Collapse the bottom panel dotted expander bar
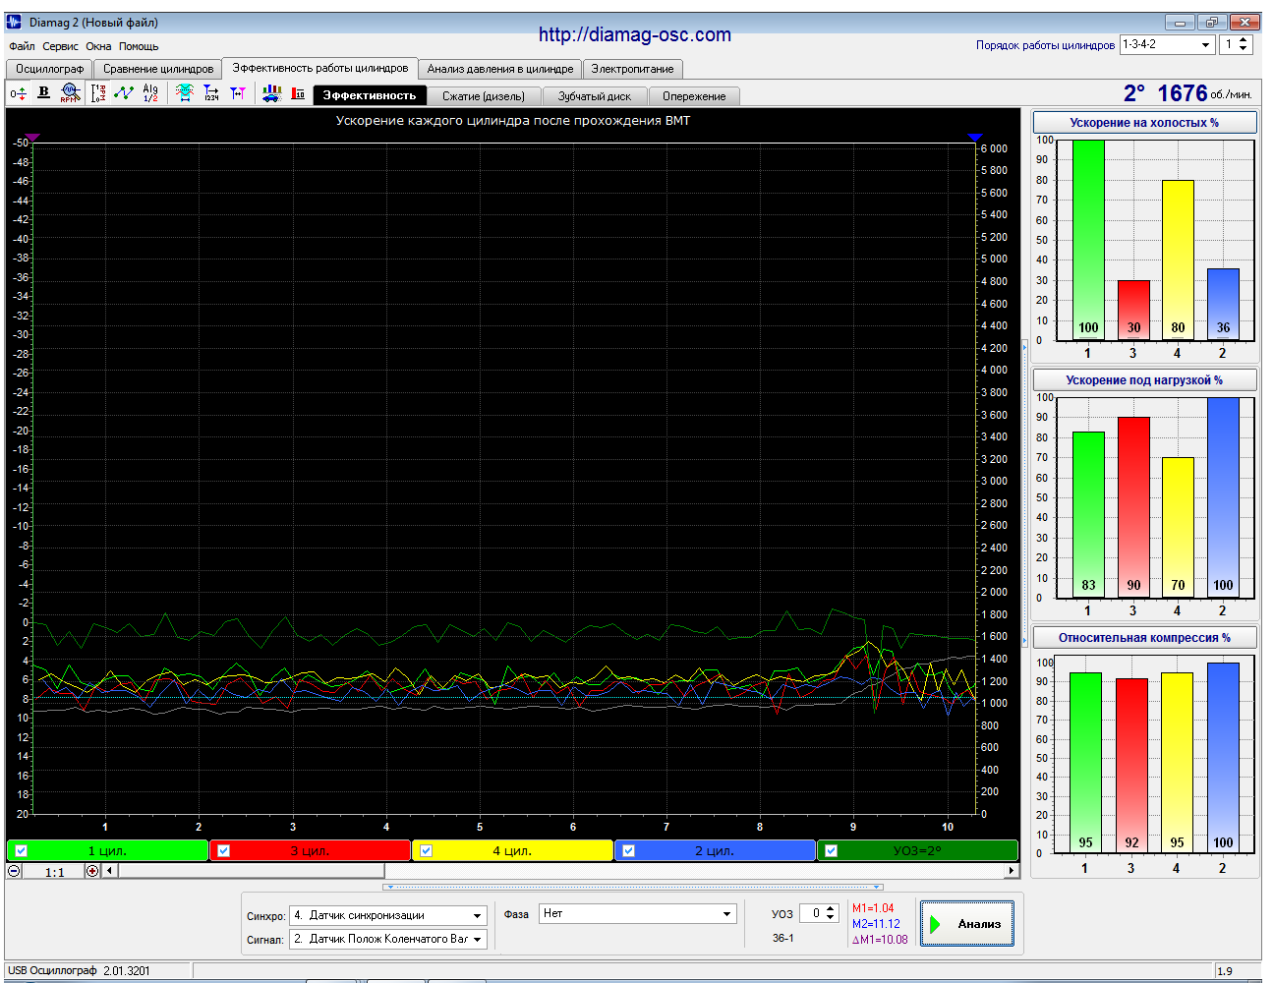This screenshot has height=983, width=1274. pos(633,887)
